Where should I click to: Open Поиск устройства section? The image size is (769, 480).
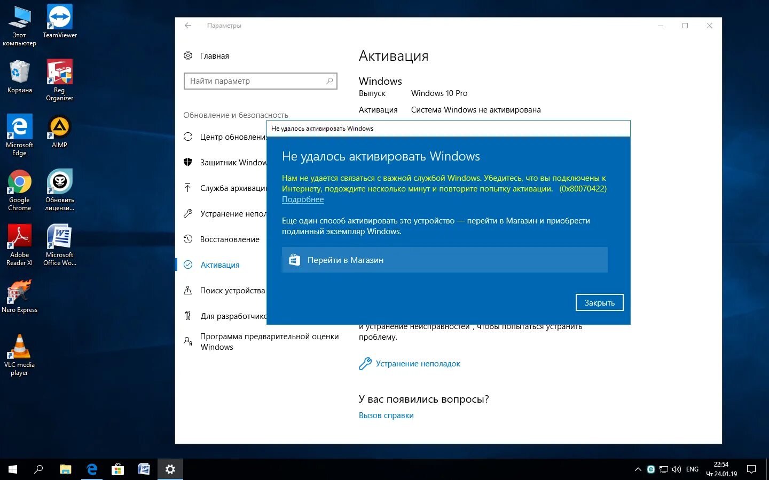pyautogui.click(x=225, y=291)
